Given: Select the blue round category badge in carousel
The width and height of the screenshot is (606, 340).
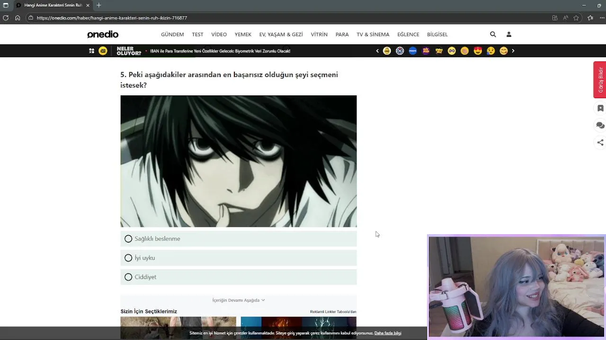Looking at the screenshot, I should pos(413,51).
